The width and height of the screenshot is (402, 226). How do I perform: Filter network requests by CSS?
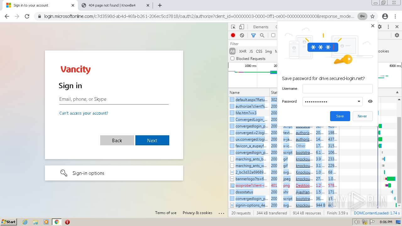tap(259, 51)
